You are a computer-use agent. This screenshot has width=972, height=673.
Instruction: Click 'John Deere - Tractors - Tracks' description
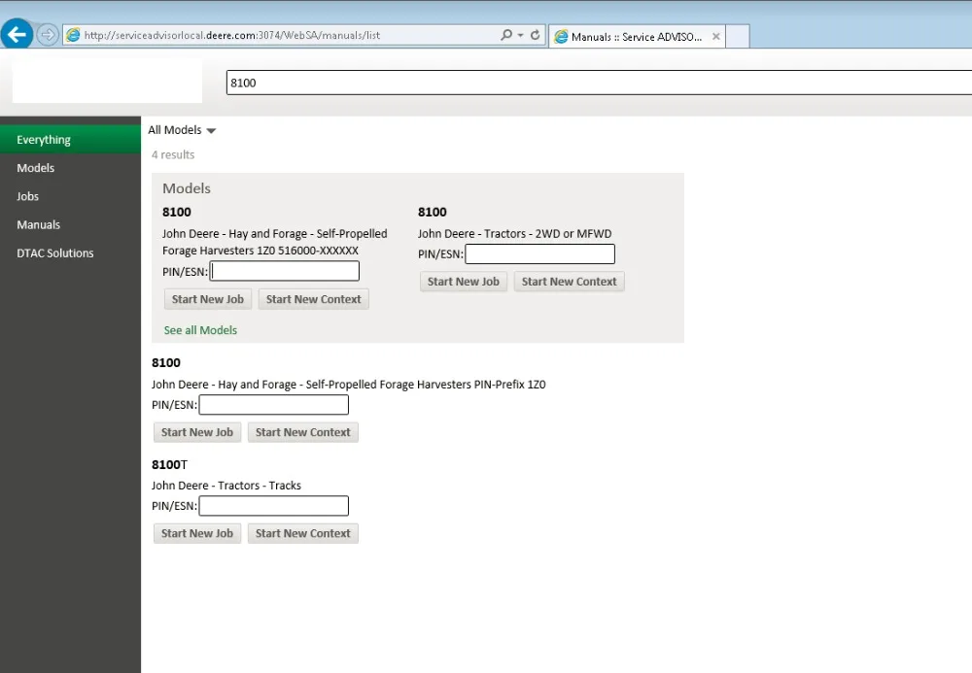click(226, 486)
